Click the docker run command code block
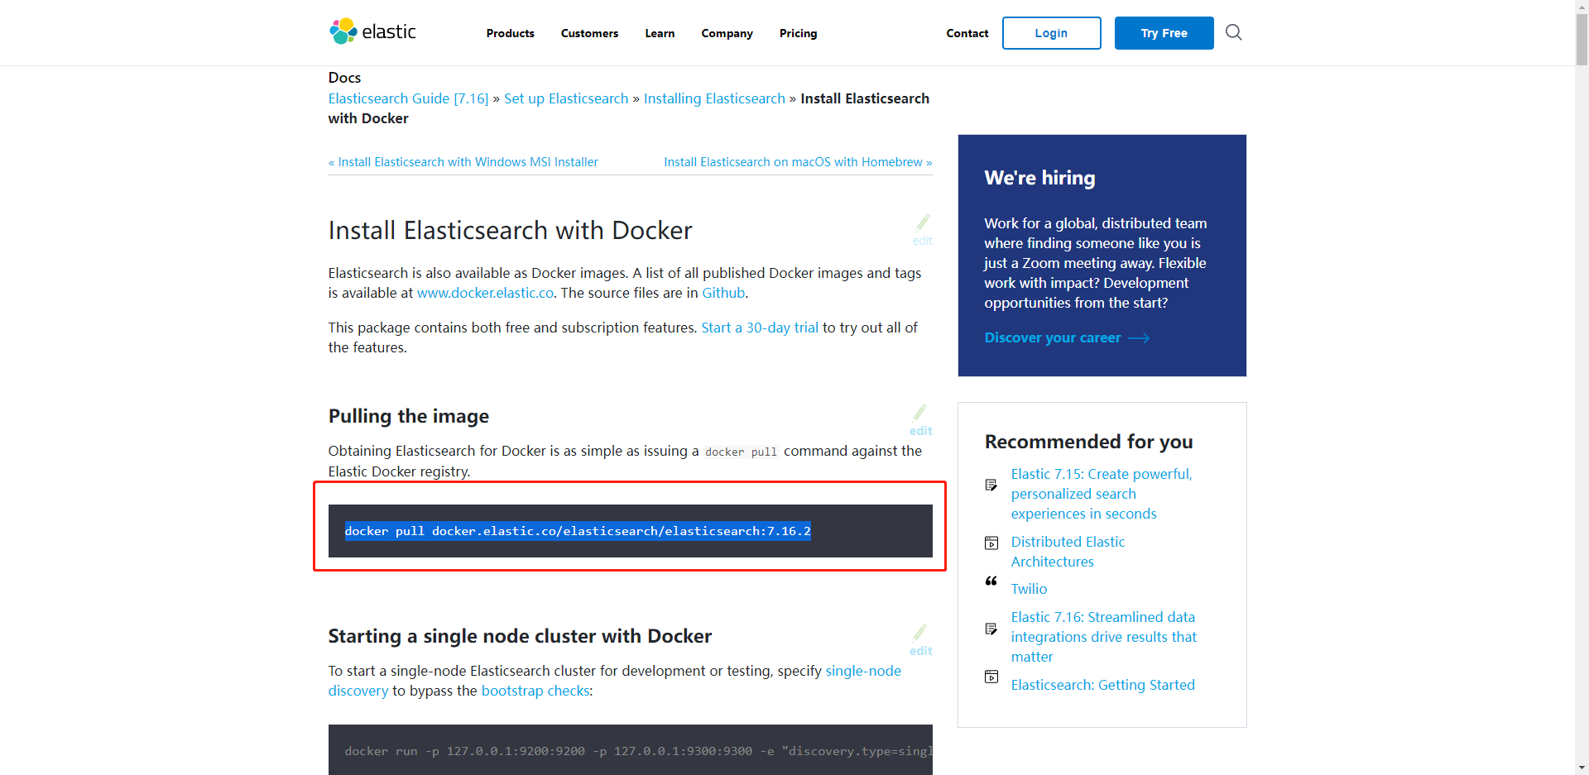The image size is (1589, 775). pyautogui.click(x=630, y=750)
